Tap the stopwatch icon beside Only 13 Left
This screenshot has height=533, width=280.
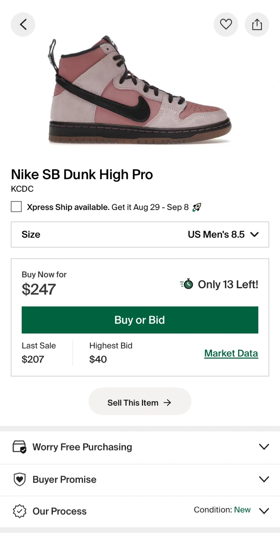coord(187,284)
